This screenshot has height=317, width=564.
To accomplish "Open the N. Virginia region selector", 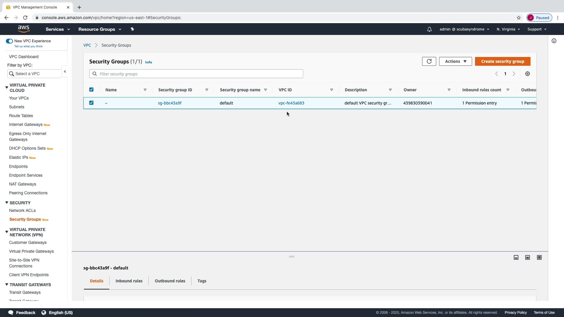I will tap(508, 29).
